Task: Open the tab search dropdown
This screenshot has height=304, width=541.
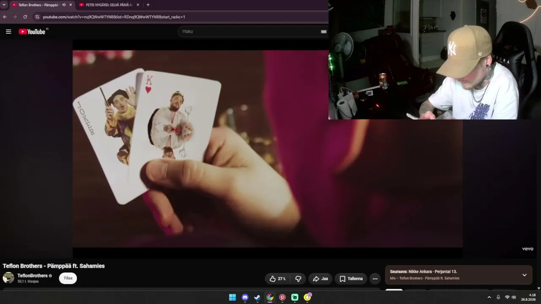Action: click(x=4, y=5)
